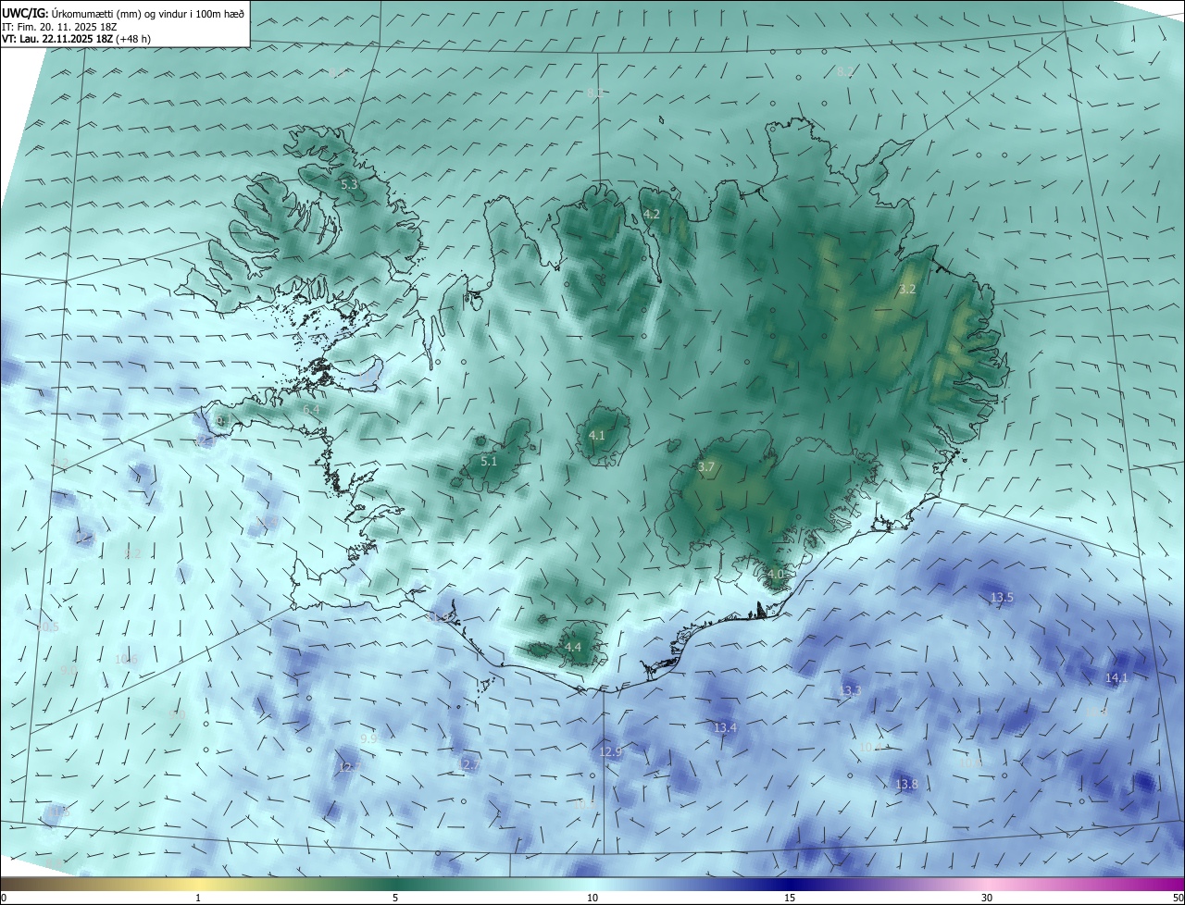
Task: Click the 4.2 value label on the map
Action: (x=652, y=214)
